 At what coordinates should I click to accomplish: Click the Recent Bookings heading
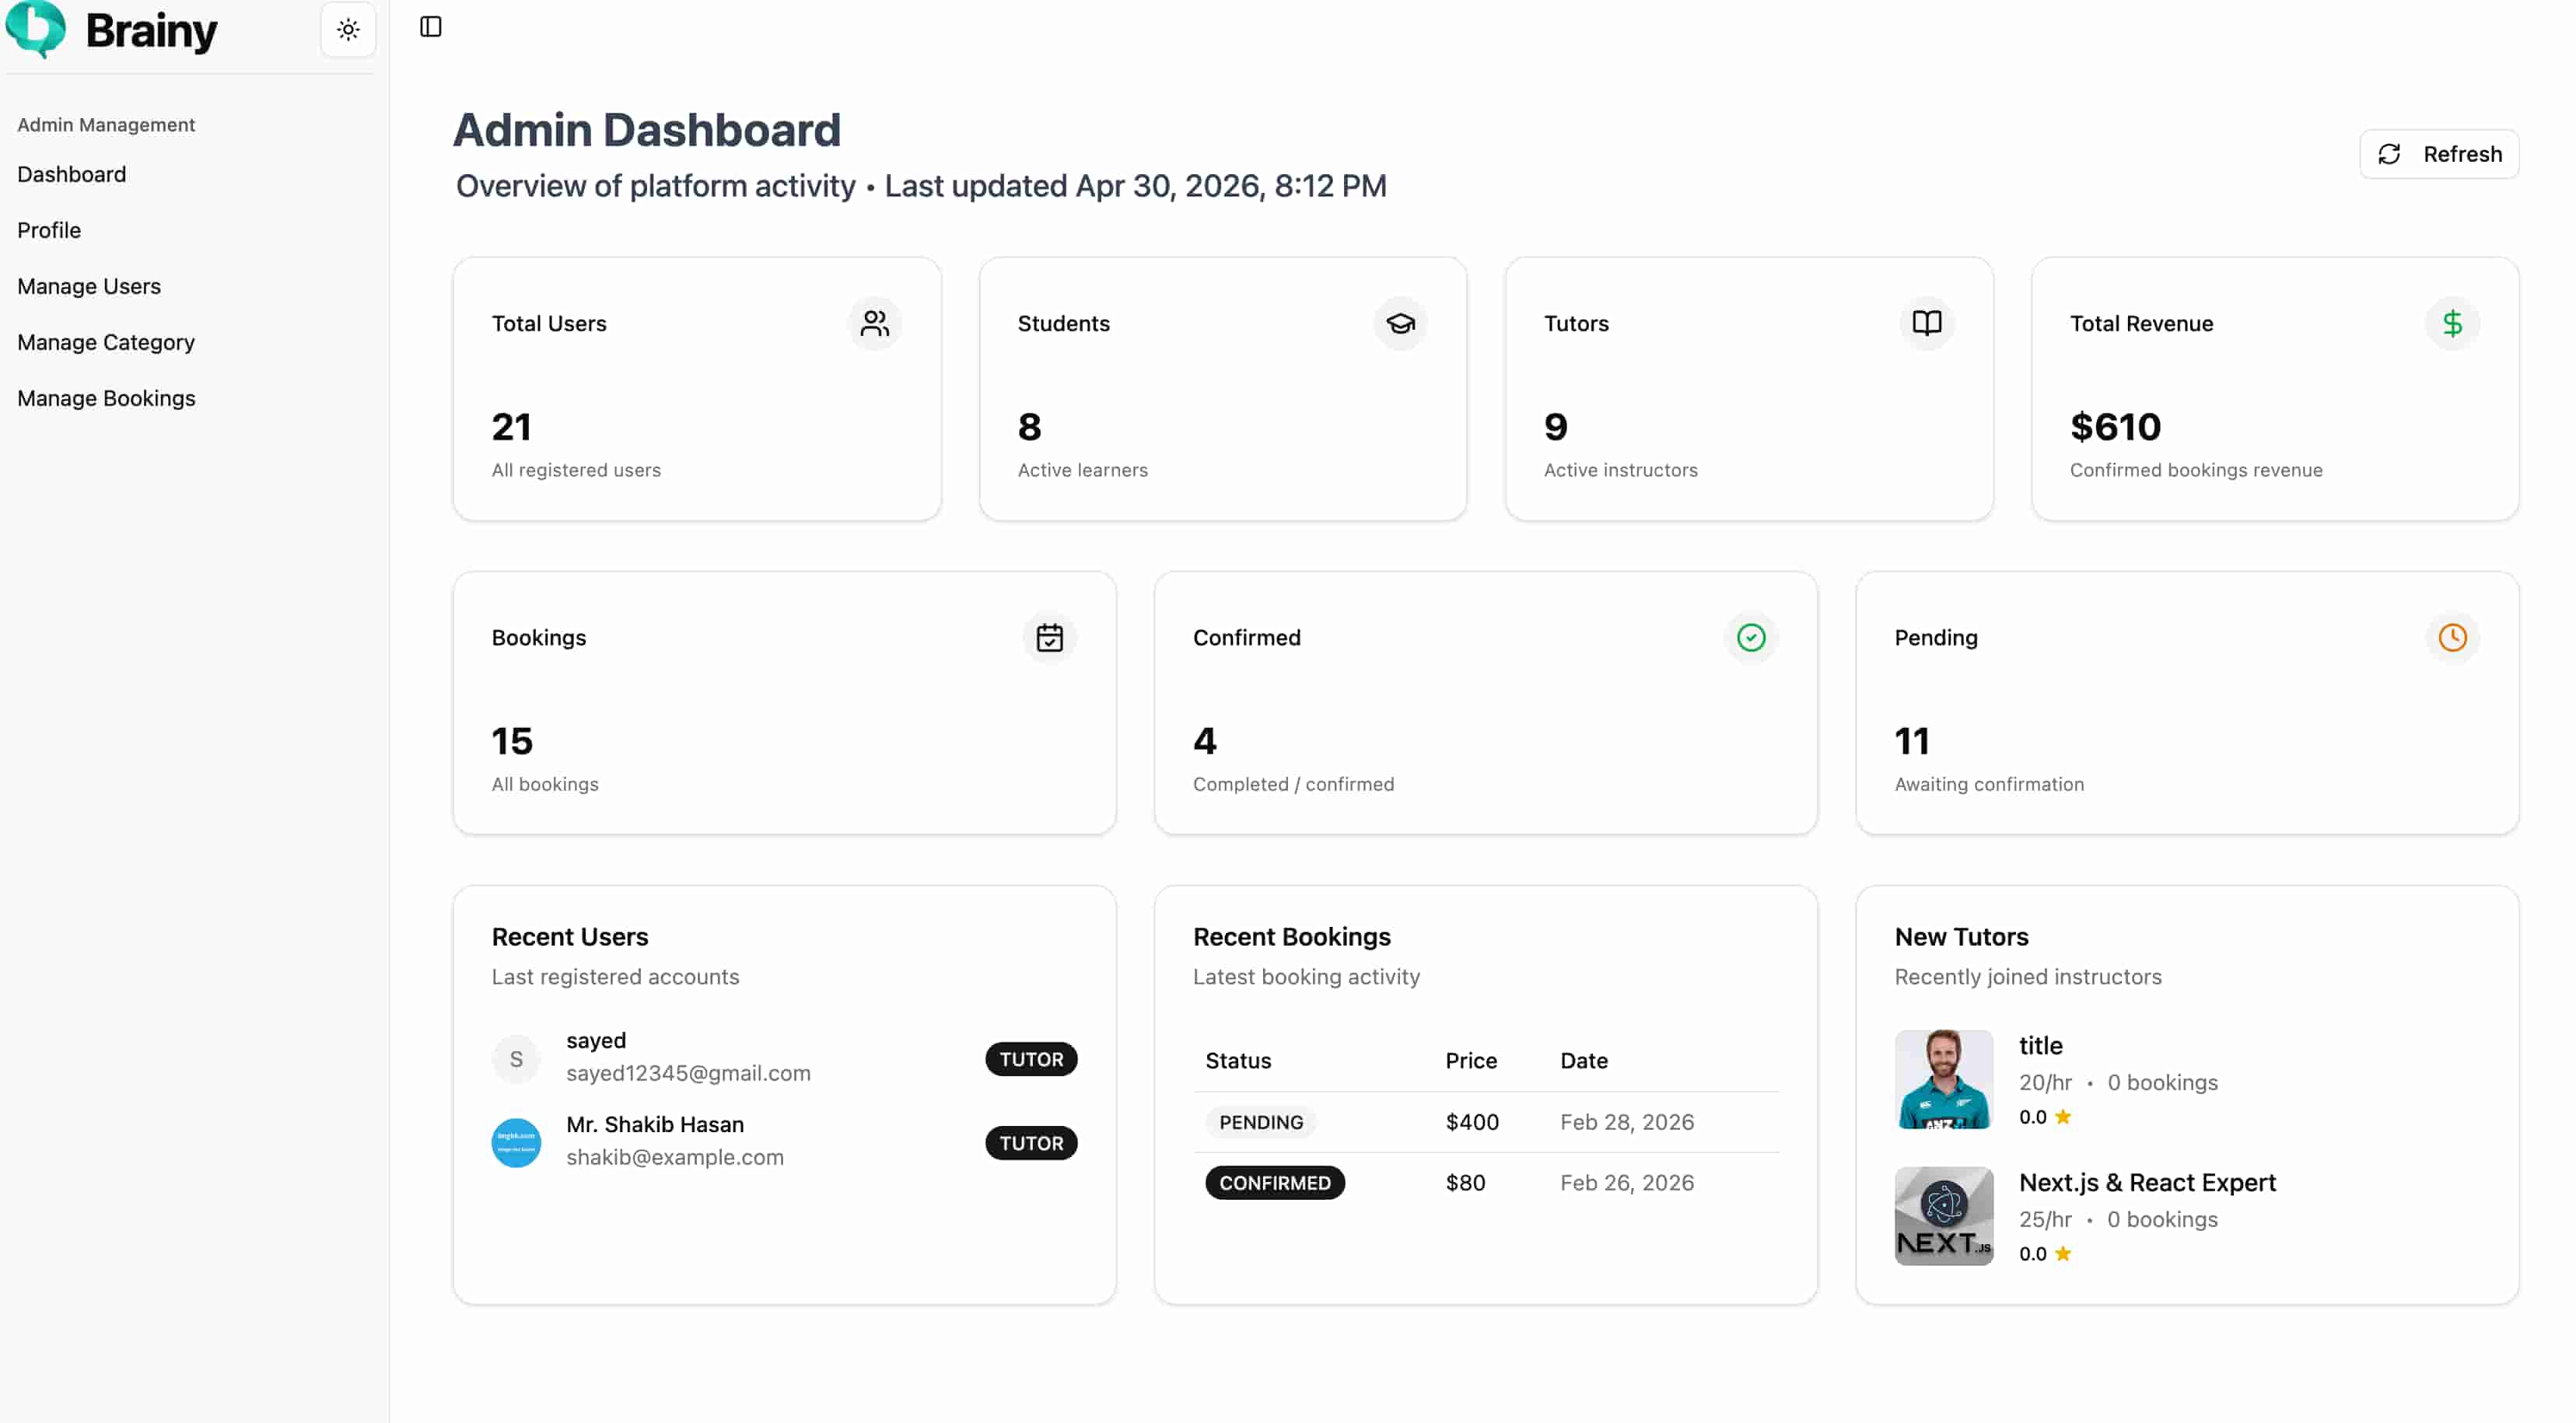click(x=1292, y=937)
